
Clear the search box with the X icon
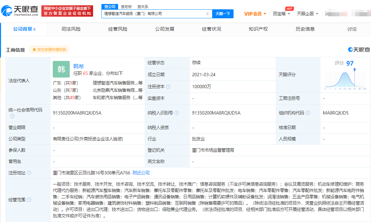208,14
